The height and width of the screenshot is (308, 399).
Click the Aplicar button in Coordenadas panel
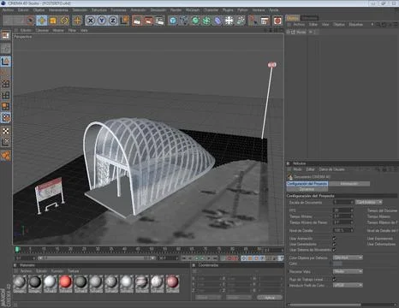pos(269,298)
